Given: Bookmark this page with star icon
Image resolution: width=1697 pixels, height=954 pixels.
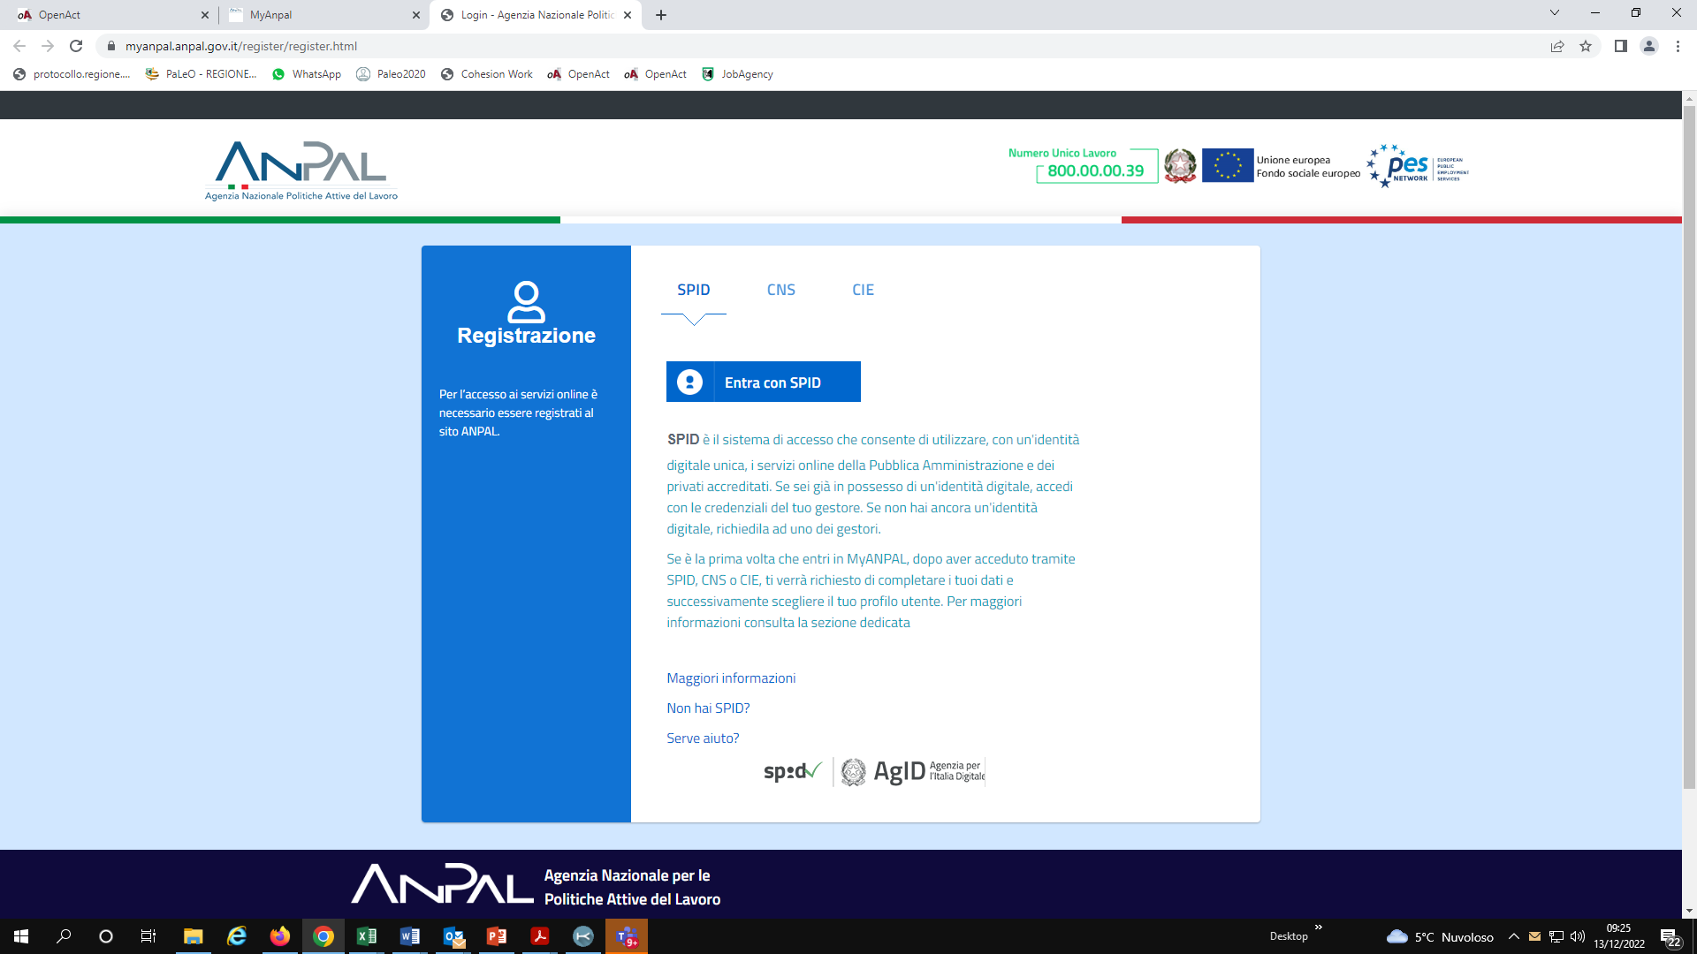Looking at the screenshot, I should click(1586, 46).
